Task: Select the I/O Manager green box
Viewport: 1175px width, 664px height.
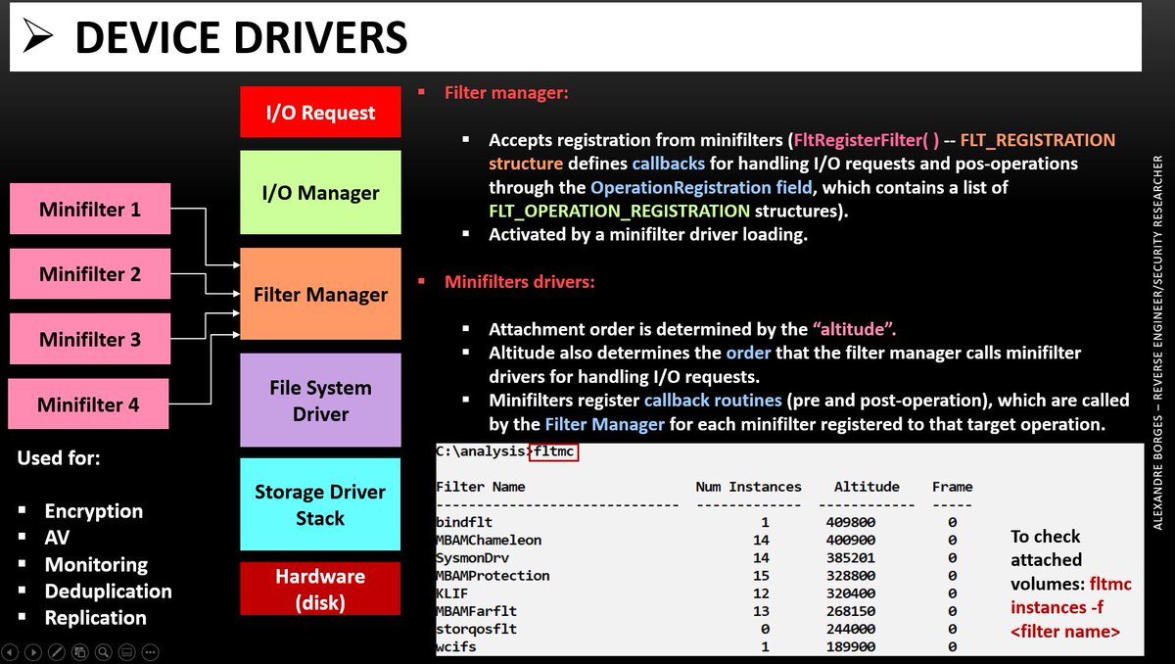Action: click(321, 193)
